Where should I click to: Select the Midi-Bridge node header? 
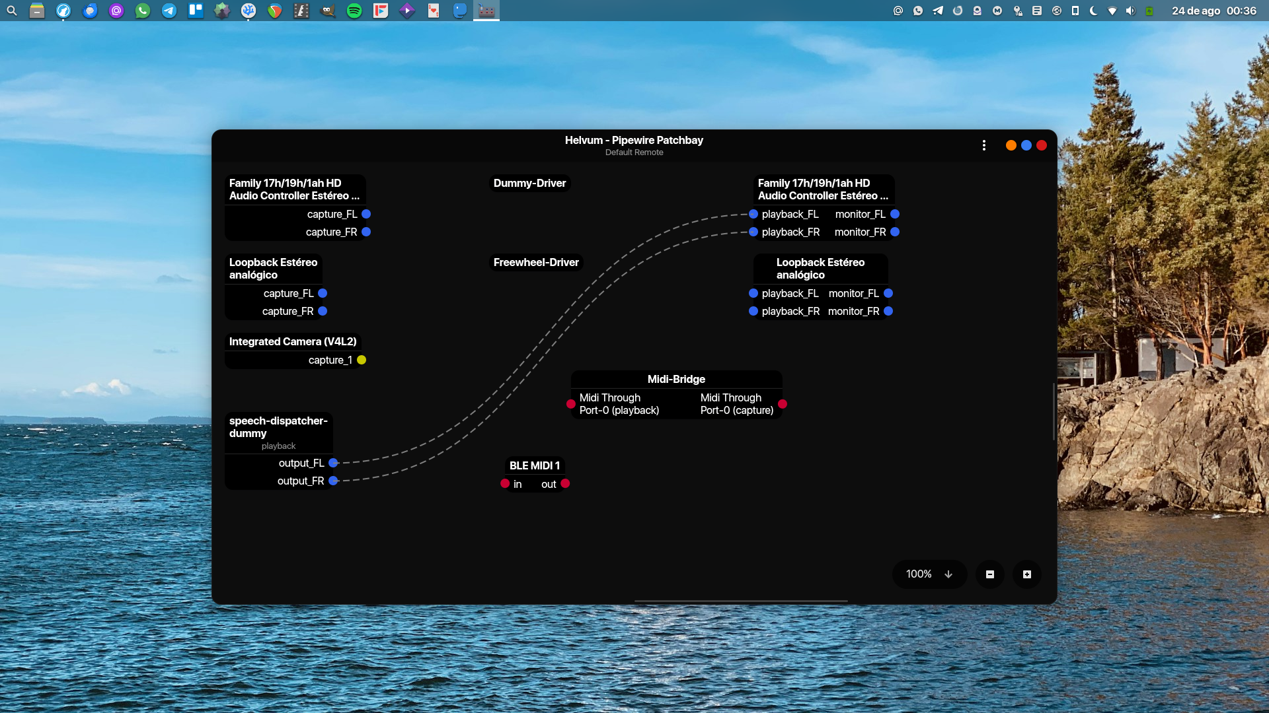pyautogui.click(x=676, y=380)
